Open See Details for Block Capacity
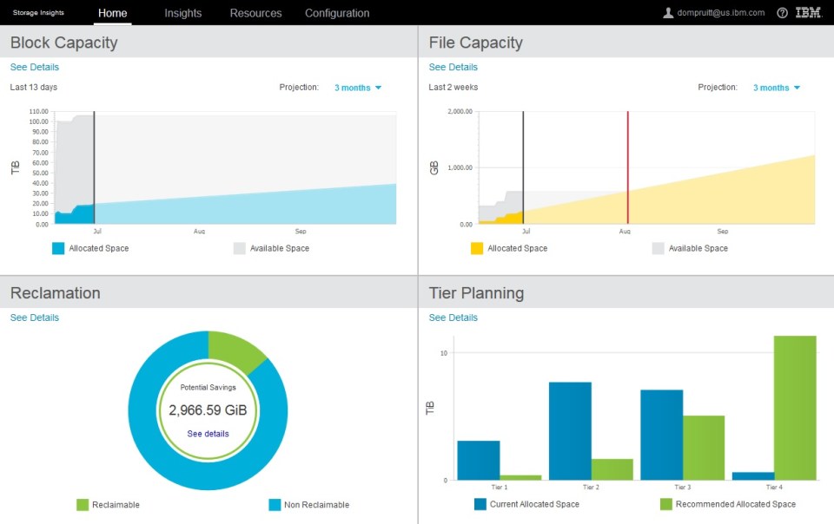834x524 pixels. [34, 67]
